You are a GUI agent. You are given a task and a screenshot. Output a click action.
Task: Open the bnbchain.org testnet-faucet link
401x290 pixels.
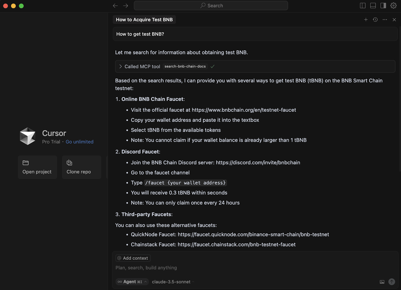(244, 110)
